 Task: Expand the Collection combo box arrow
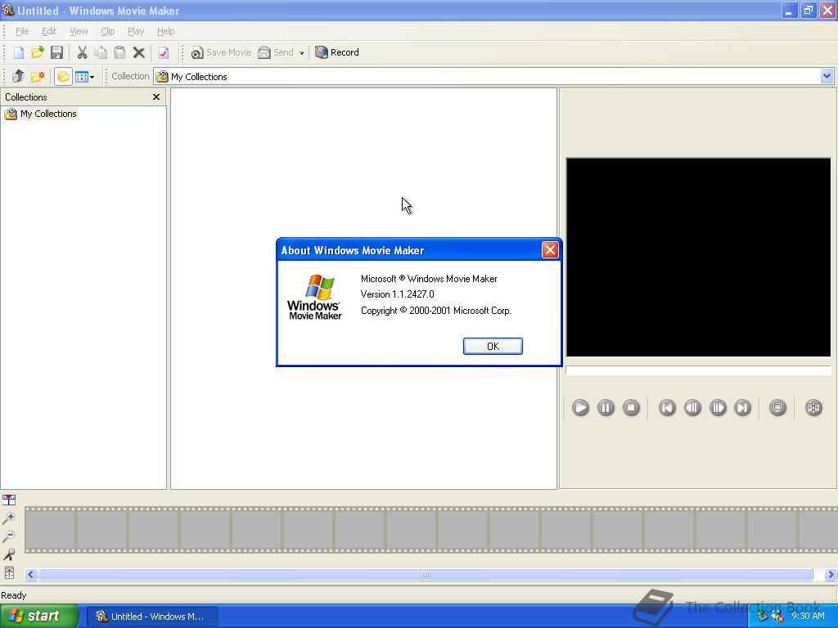(x=827, y=76)
